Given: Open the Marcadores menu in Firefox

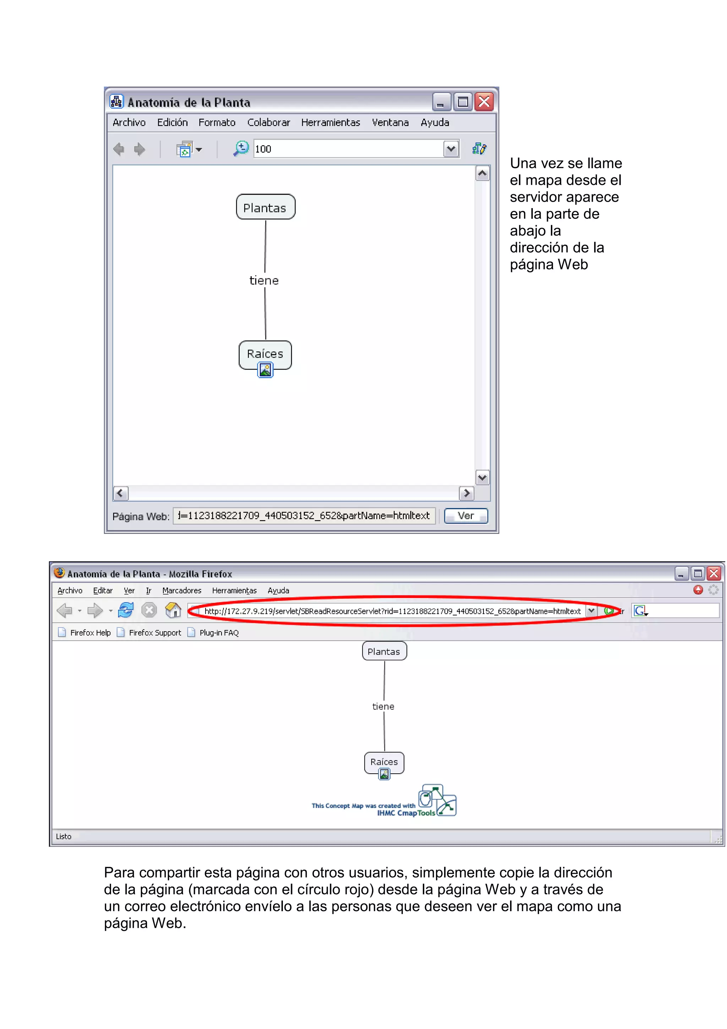Looking at the screenshot, I should (x=181, y=590).
